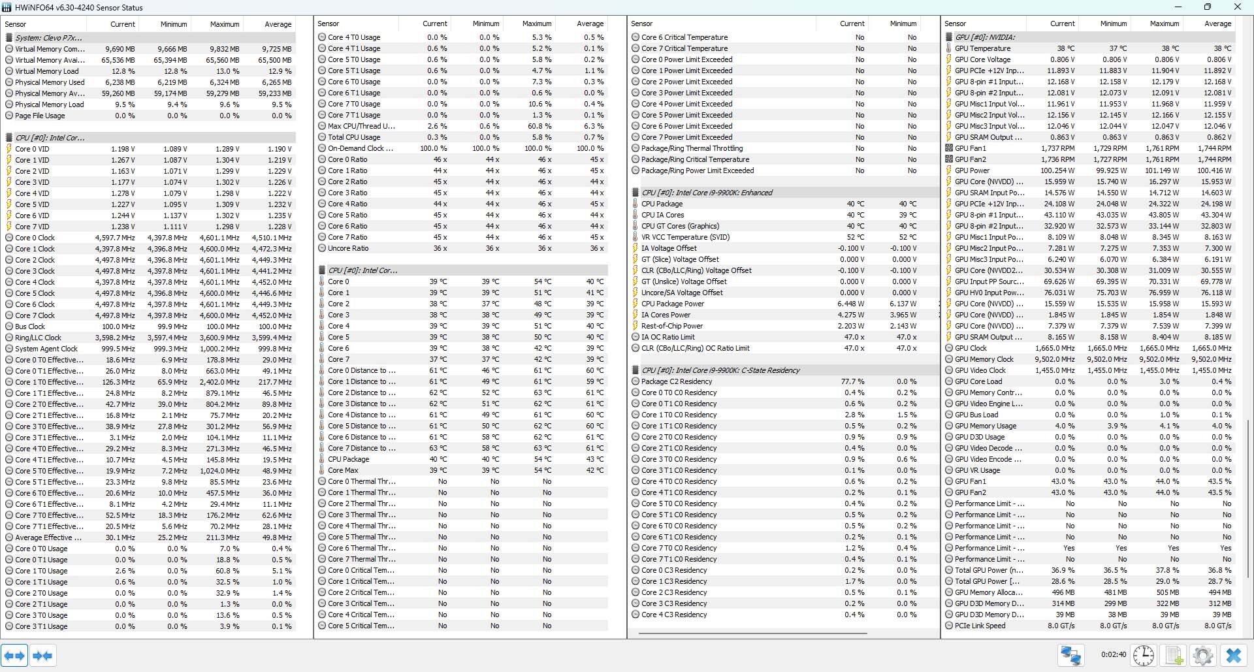
Task: Start logging with the sheet-plus icon
Action: 1174,655
